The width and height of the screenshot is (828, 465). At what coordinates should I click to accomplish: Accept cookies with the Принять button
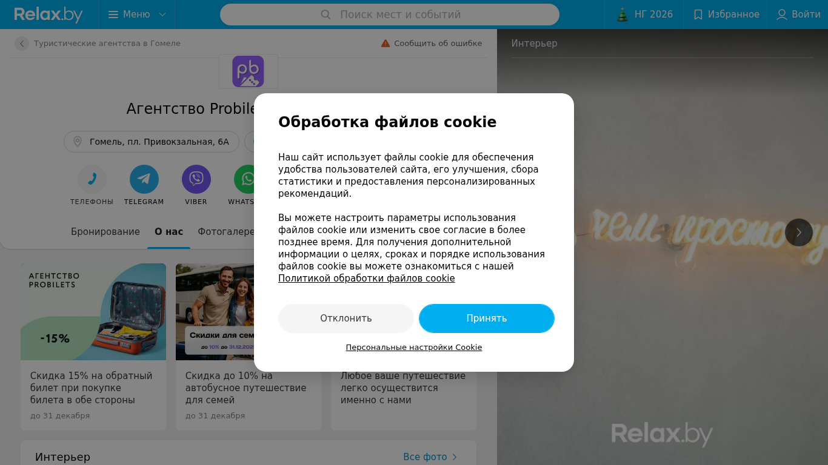coord(487,318)
